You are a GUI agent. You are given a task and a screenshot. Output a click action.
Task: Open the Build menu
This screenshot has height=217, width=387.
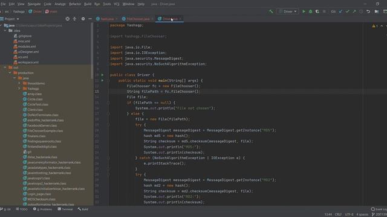pos(88,4)
